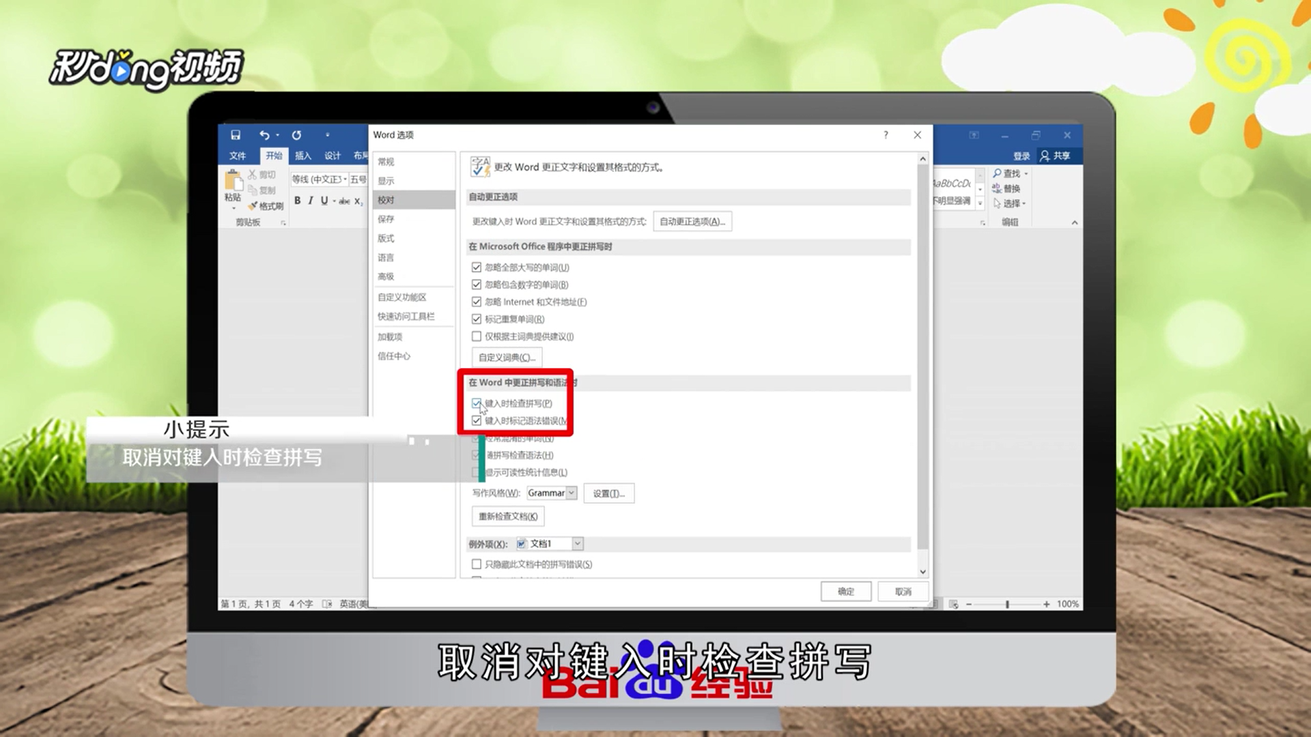Click the zoom slider handle in status bar
This screenshot has width=1311, height=737.
(x=1007, y=604)
